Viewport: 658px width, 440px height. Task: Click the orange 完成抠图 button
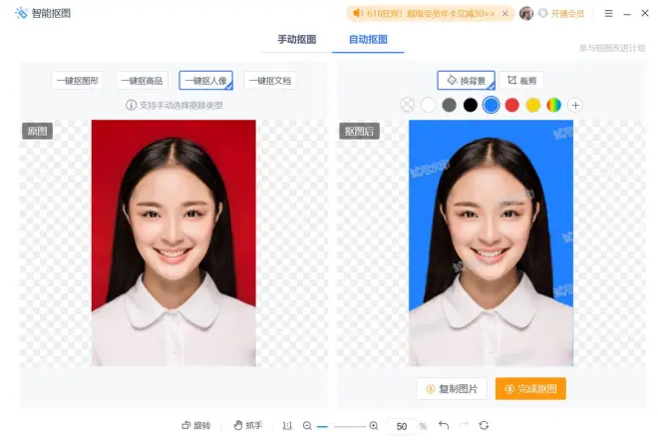point(530,389)
